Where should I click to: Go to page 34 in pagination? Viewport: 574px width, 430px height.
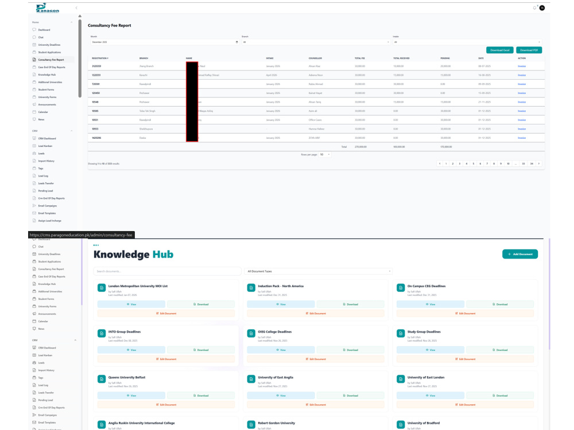532,164
